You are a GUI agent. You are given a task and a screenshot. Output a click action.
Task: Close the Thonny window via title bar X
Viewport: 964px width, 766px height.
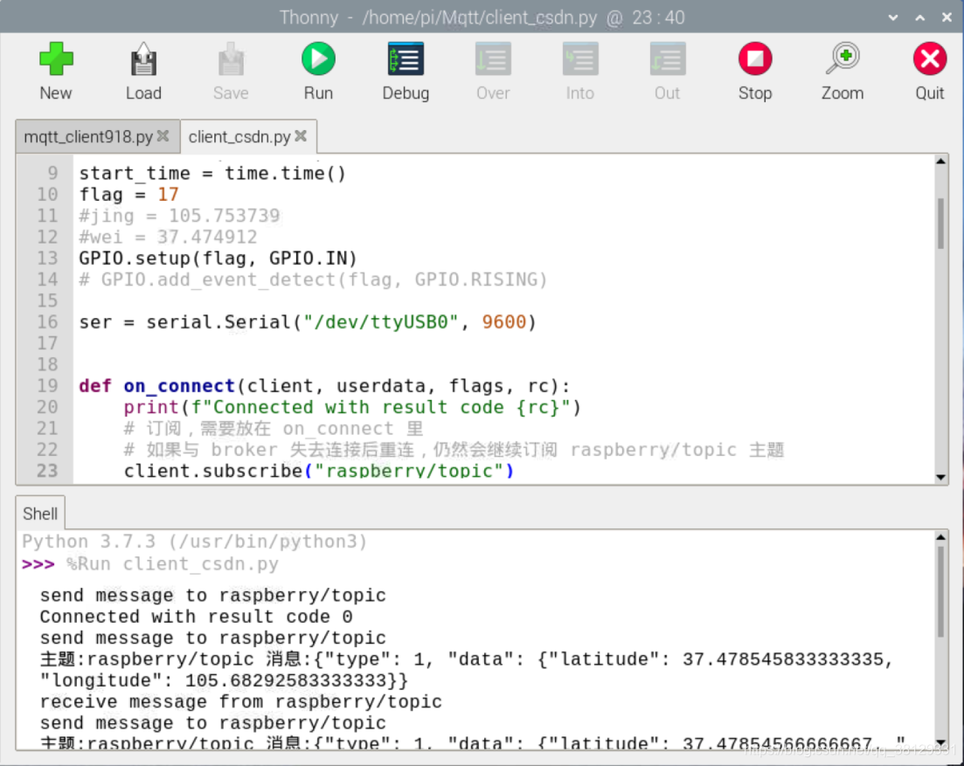(x=947, y=17)
